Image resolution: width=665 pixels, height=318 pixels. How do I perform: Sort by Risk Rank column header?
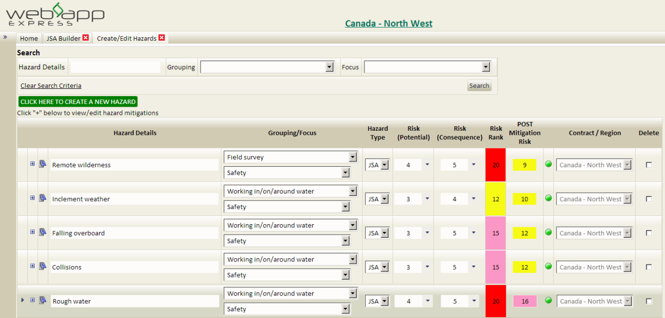pos(496,133)
